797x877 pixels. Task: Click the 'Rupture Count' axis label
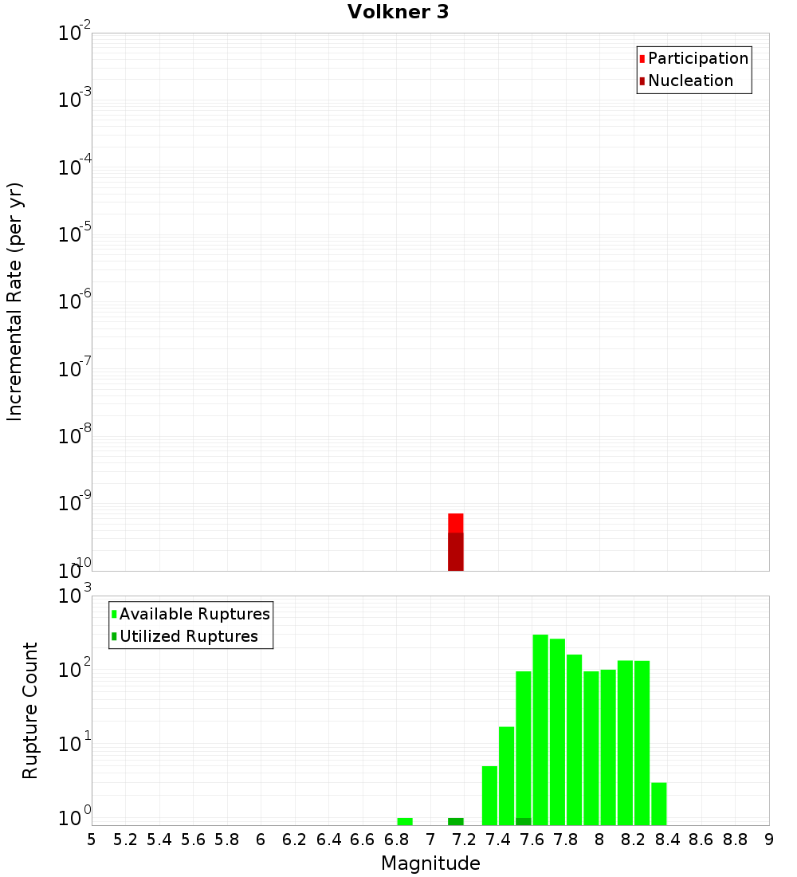click(29, 711)
